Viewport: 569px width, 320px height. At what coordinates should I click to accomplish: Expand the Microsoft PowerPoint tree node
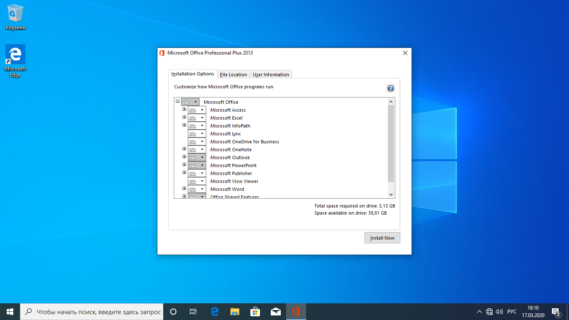(x=185, y=165)
